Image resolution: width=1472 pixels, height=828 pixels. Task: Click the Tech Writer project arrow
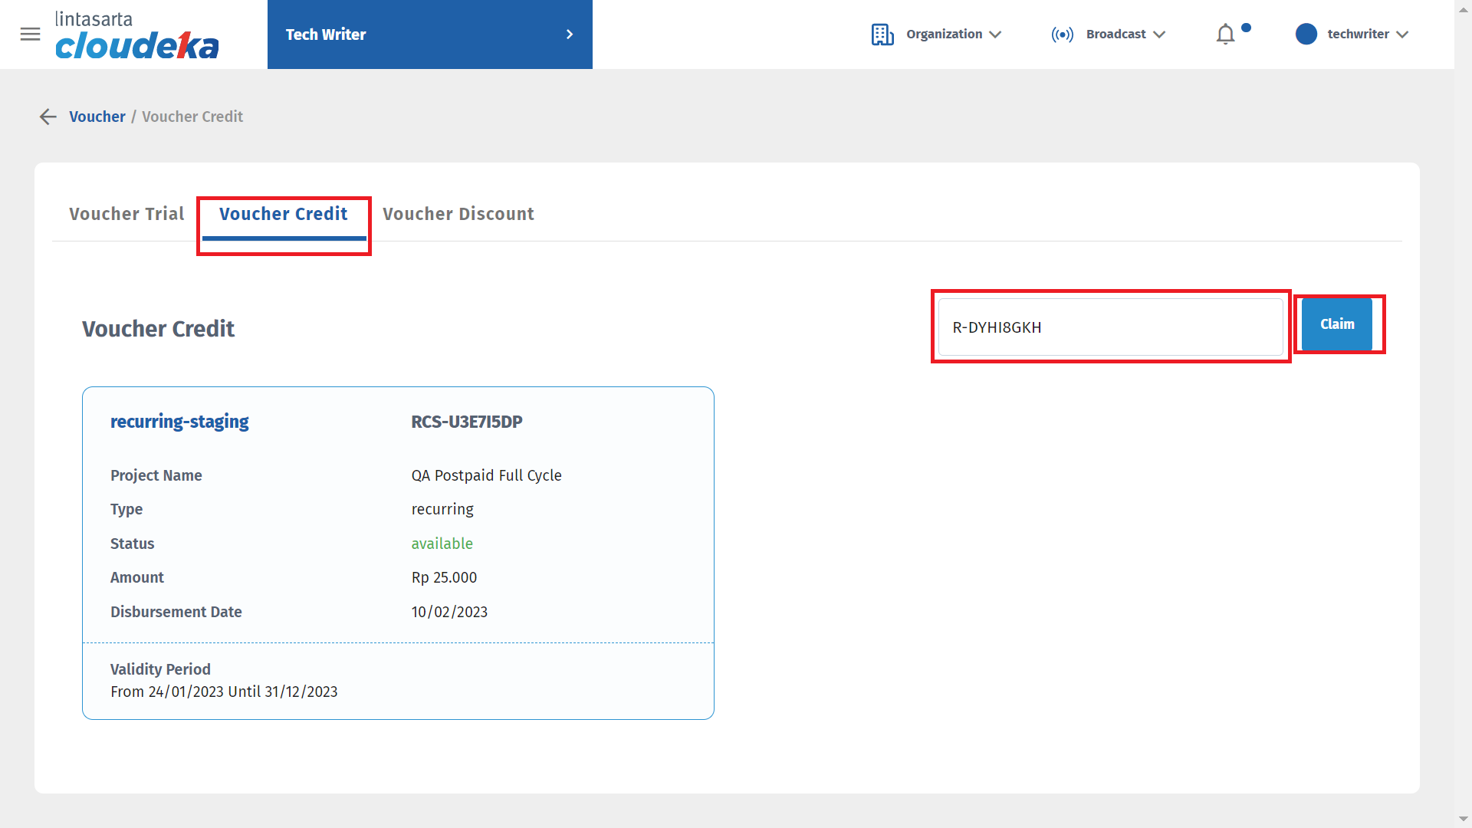click(569, 34)
